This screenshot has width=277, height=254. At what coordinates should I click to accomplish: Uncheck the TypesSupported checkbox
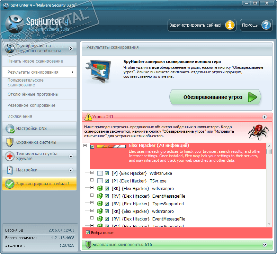click(107, 204)
